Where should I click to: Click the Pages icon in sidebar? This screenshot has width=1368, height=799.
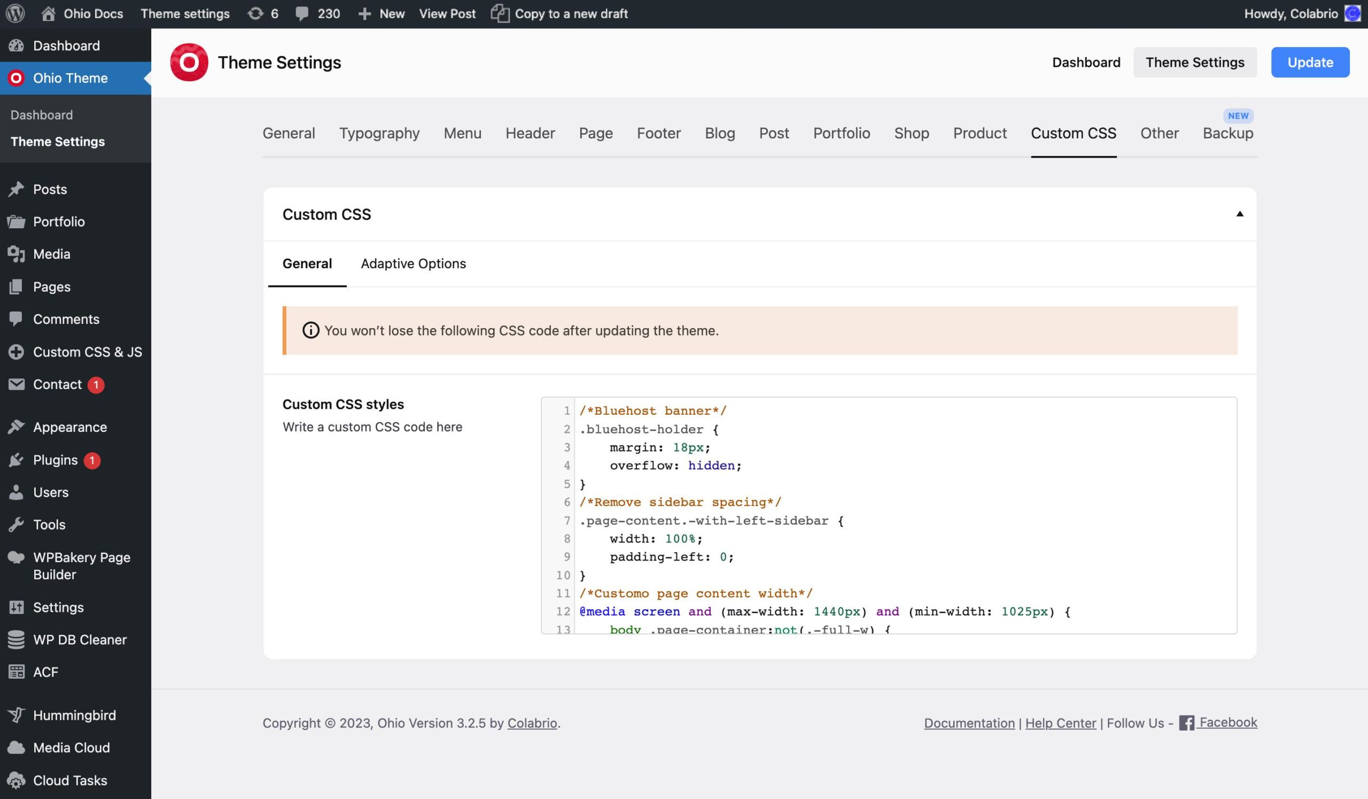[x=16, y=286]
